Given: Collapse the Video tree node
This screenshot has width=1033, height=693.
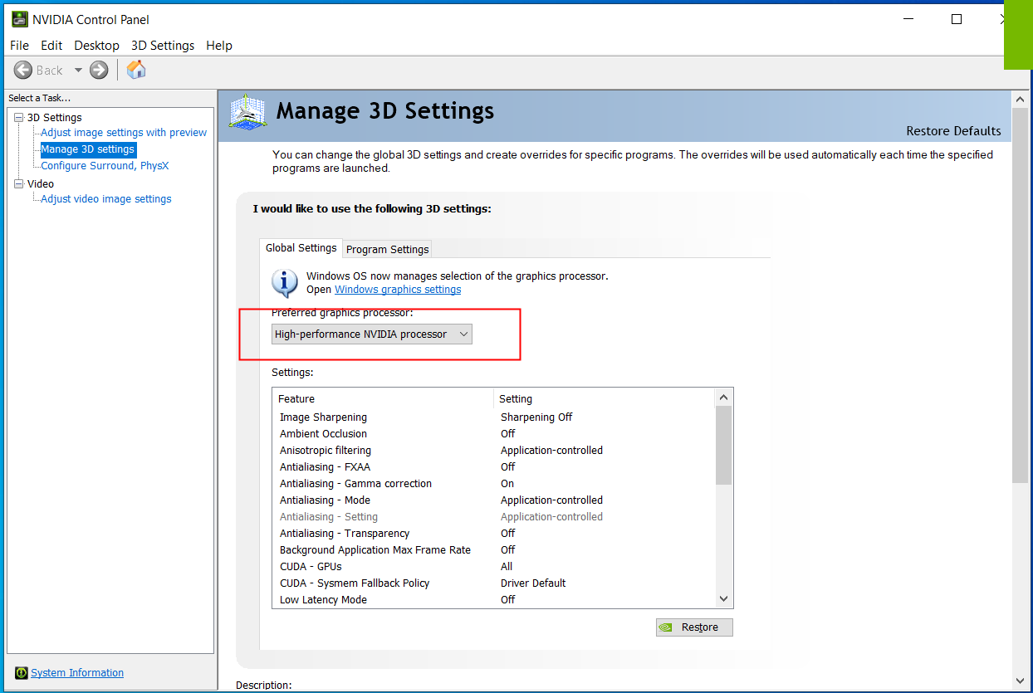Looking at the screenshot, I should click(19, 184).
